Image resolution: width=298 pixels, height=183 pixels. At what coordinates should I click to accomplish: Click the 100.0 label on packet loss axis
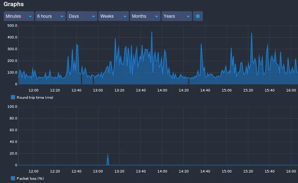(12, 107)
